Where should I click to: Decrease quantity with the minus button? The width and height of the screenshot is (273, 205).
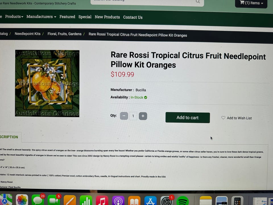[124, 116]
